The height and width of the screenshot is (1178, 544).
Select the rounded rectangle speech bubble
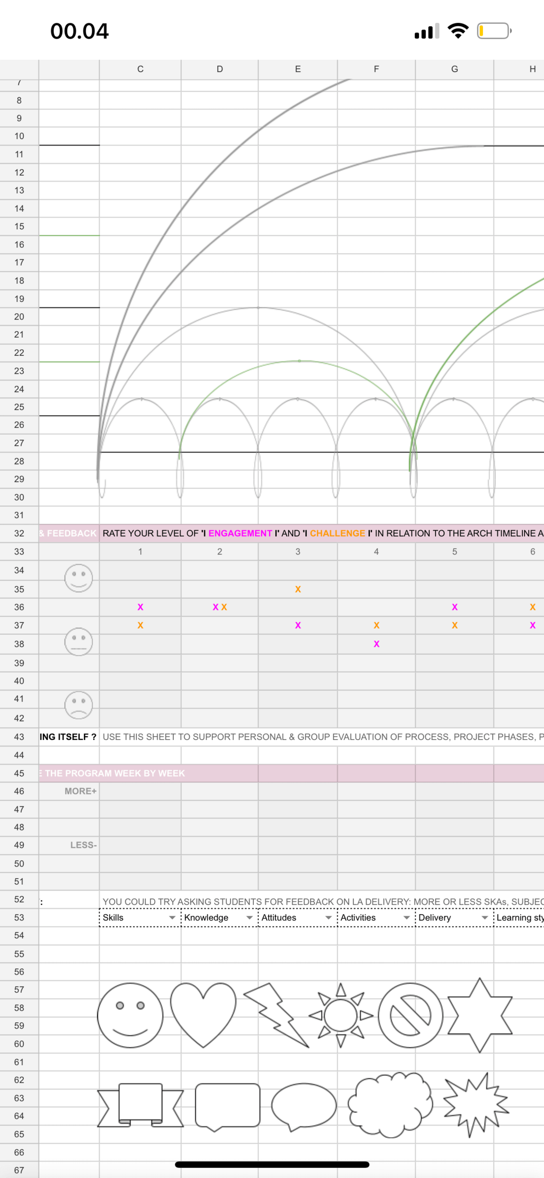228,1105
